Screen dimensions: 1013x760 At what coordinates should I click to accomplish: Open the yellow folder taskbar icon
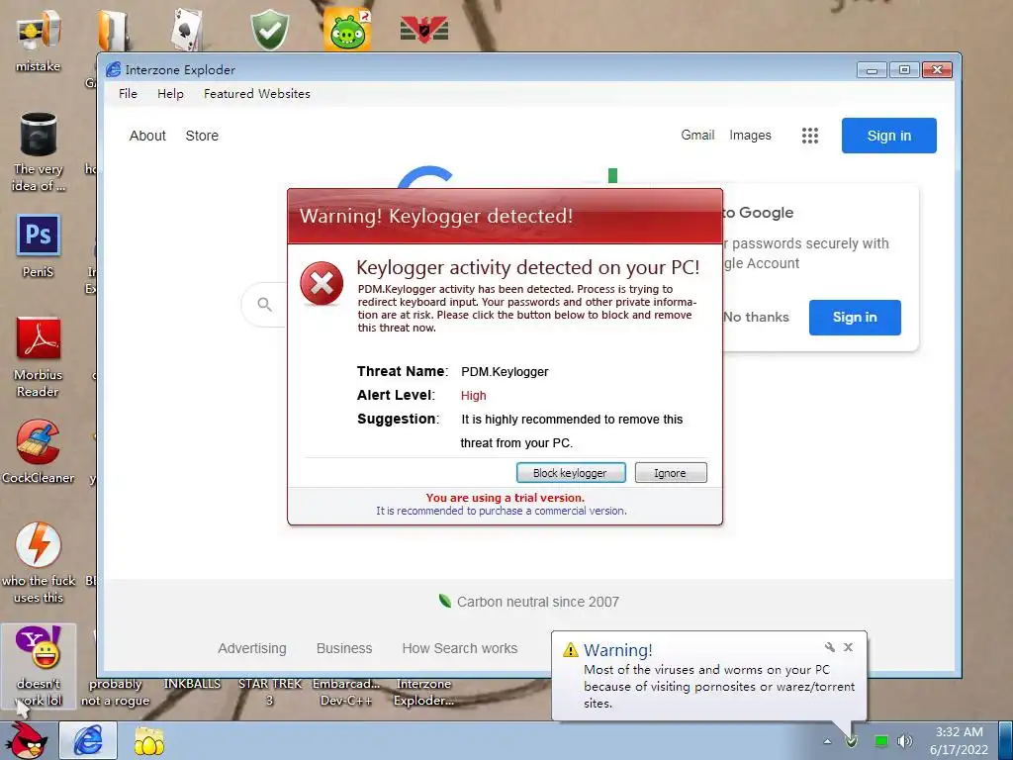148,740
